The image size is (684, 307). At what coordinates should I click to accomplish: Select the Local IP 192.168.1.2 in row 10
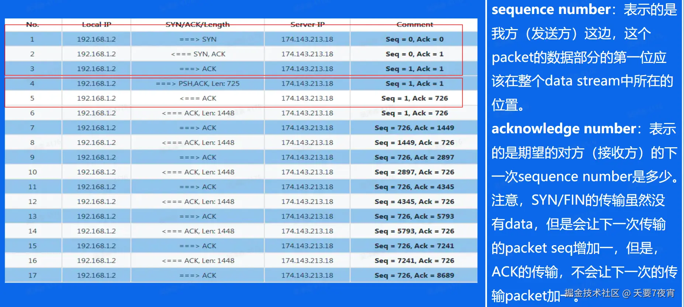click(96, 172)
